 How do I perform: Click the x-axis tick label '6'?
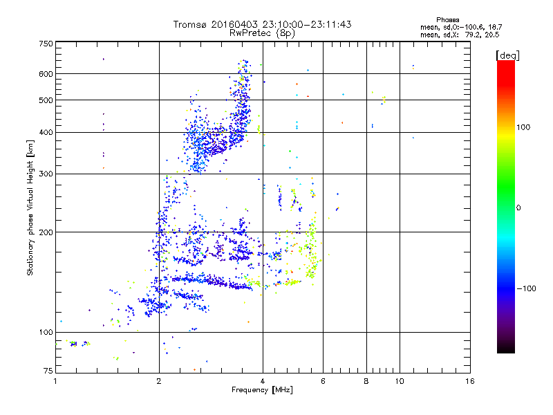[323, 381]
